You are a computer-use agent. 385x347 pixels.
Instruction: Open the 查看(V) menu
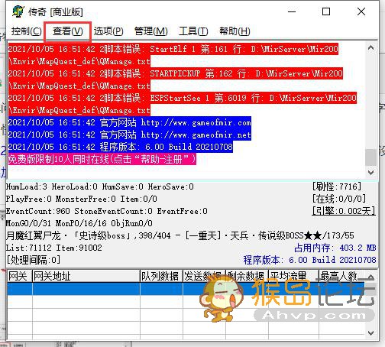67,31
